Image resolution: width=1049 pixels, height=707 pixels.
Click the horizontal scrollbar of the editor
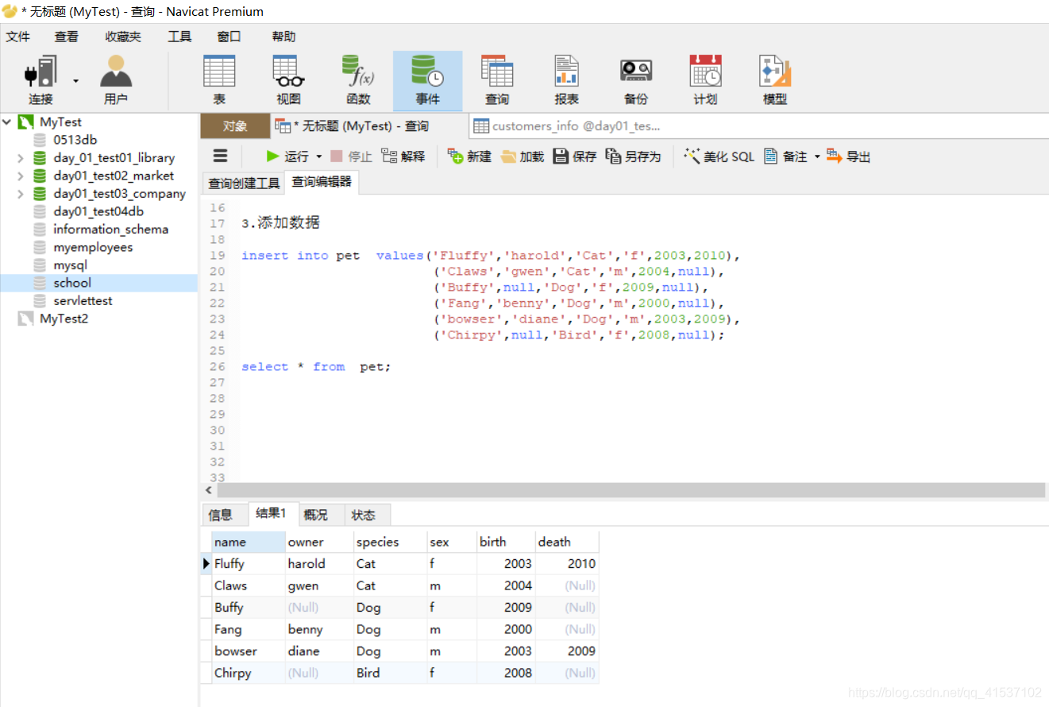pos(631,490)
